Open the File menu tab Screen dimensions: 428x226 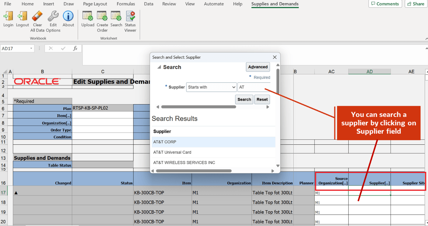point(8,4)
